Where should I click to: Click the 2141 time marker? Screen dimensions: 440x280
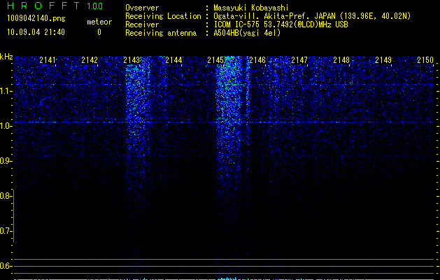(x=48, y=59)
